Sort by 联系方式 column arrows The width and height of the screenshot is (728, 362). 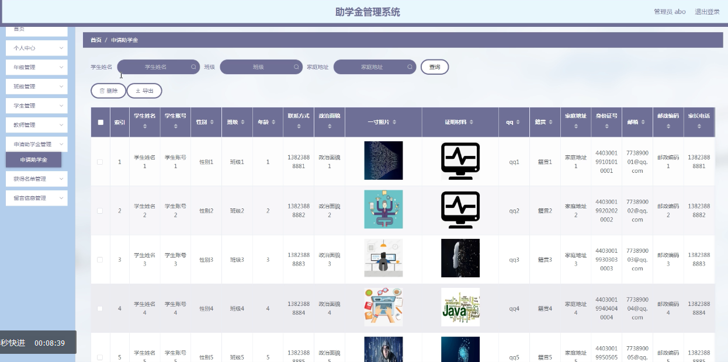pyautogui.click(x=299, y=126)
